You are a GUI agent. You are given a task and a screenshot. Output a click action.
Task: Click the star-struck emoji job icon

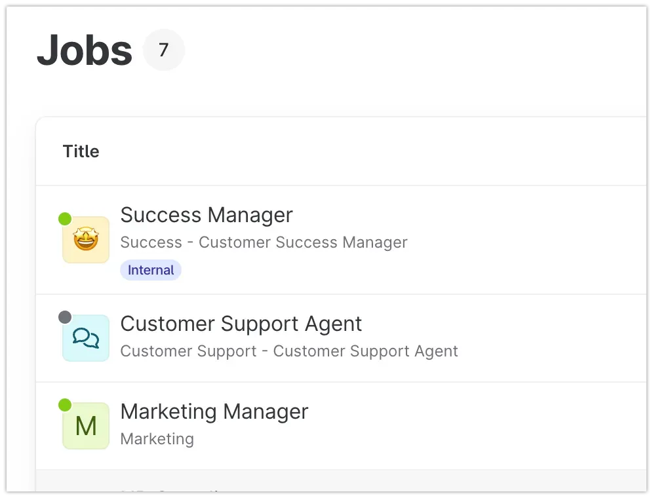[86, 240]
